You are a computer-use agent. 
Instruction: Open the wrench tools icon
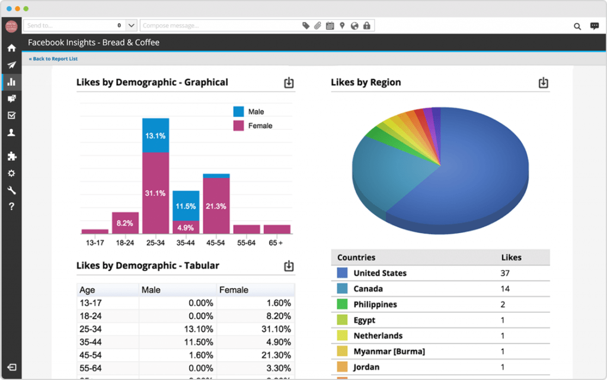pos(11,190)
